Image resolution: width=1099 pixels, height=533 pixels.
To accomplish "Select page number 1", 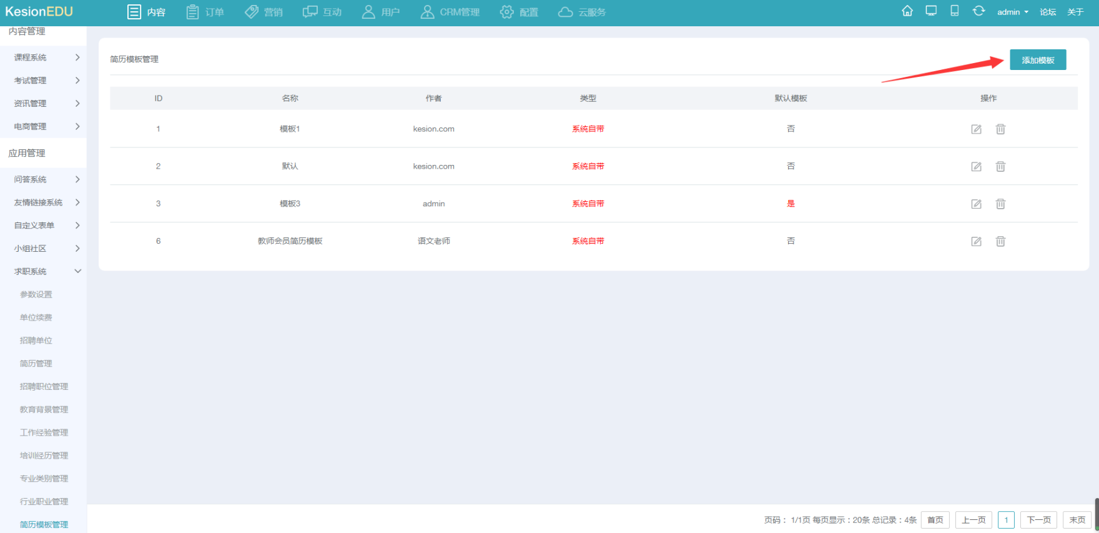I will (1006, 520).
